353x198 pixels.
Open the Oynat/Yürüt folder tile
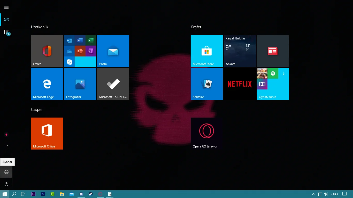pyautogui.click(x=273, y=84)
